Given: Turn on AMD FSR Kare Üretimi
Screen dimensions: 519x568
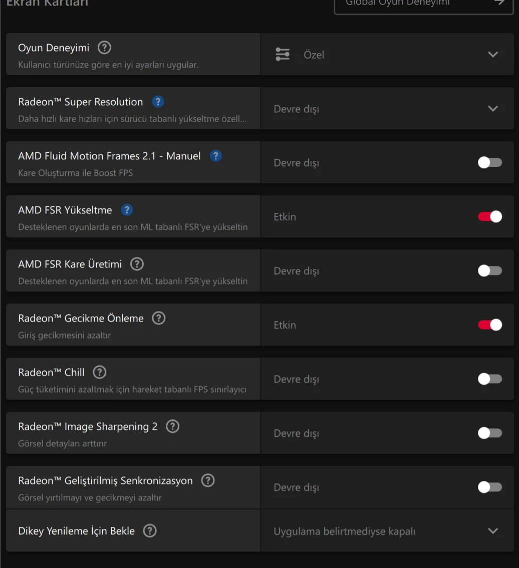Looking at the screenshot, I should click(489, 270).
